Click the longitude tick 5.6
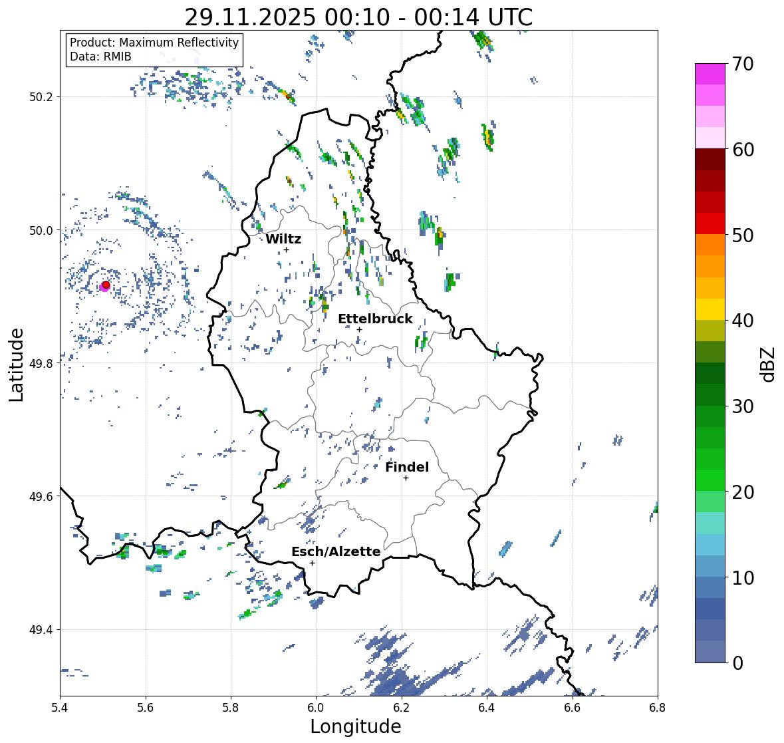The image size is (784, 743). click(146, 708)
